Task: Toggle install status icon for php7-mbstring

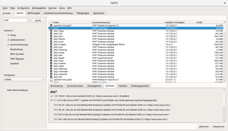Action: point(51,50)
